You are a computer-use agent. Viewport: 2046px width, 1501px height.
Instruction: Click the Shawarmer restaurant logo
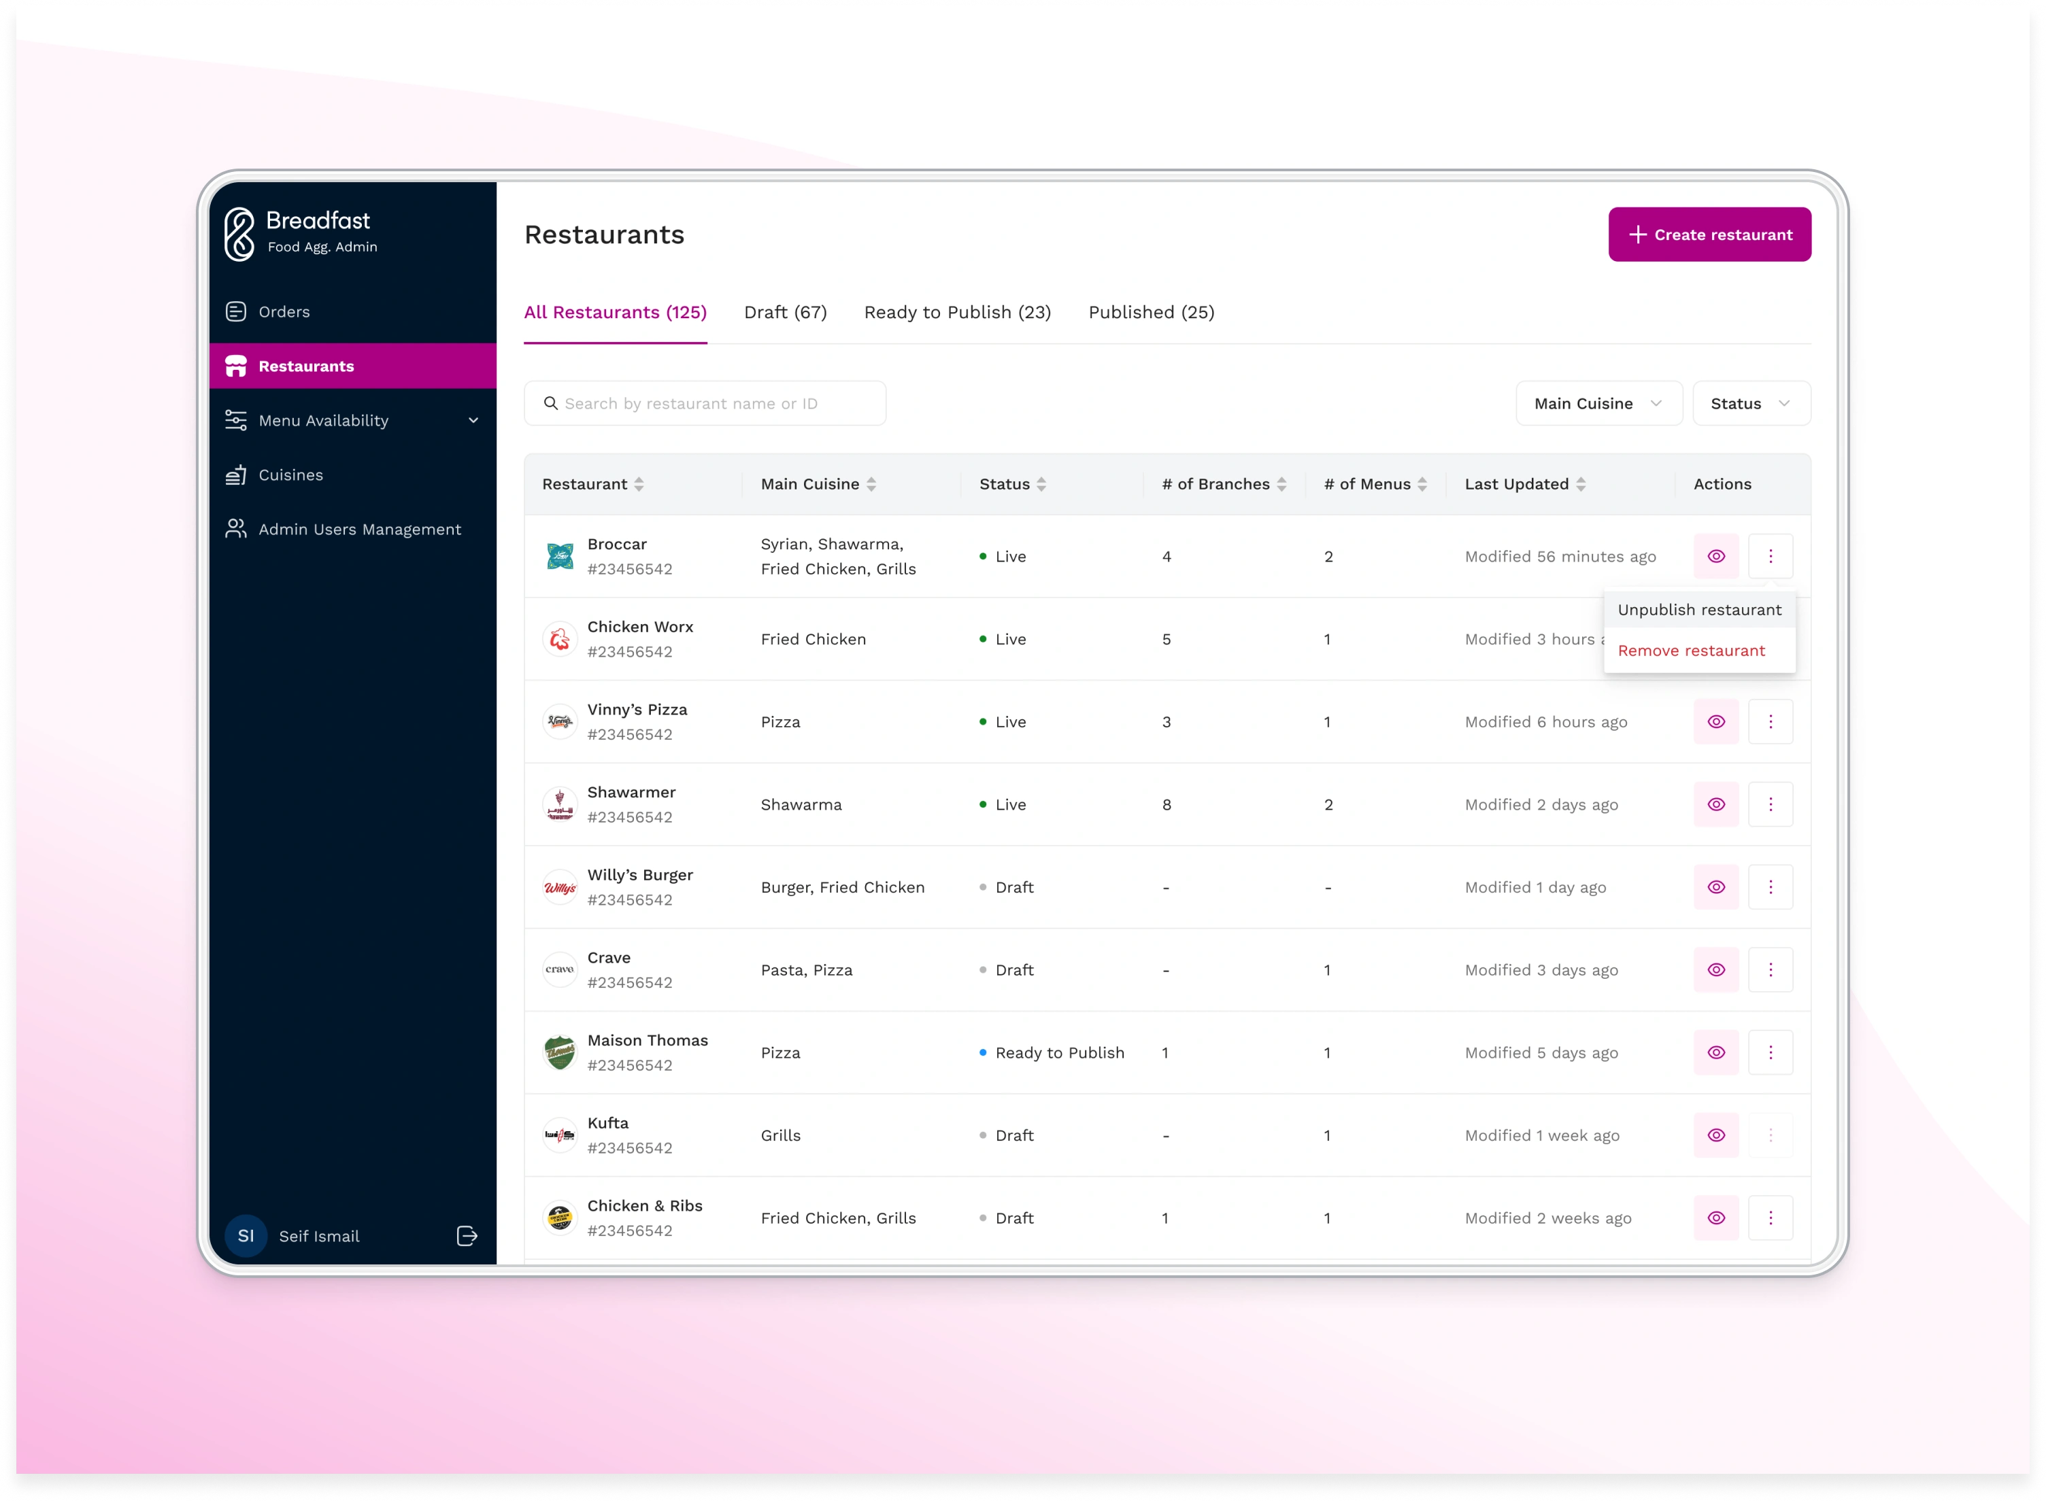point(560,804)
